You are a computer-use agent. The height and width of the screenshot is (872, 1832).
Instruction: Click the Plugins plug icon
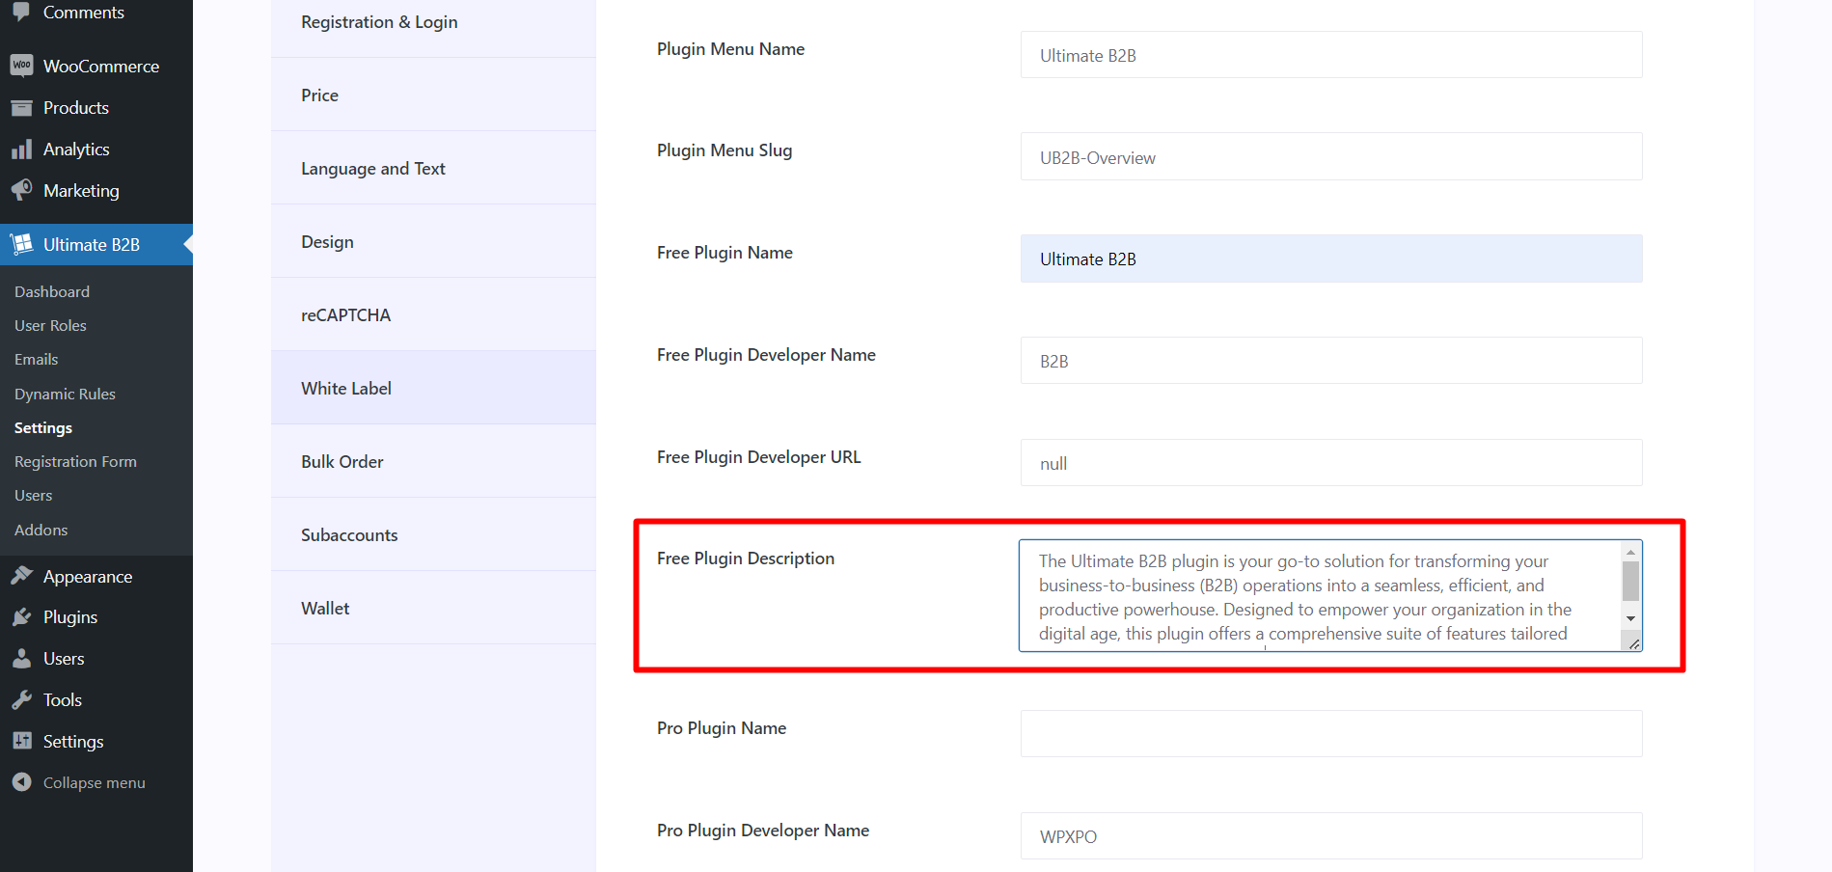pyautogui.click(x=21, y=617)
